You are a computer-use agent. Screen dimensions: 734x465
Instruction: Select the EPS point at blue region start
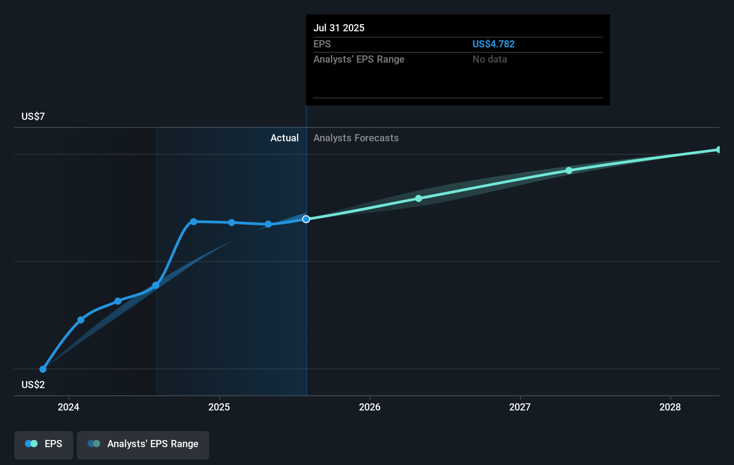(x=156, y=285)
